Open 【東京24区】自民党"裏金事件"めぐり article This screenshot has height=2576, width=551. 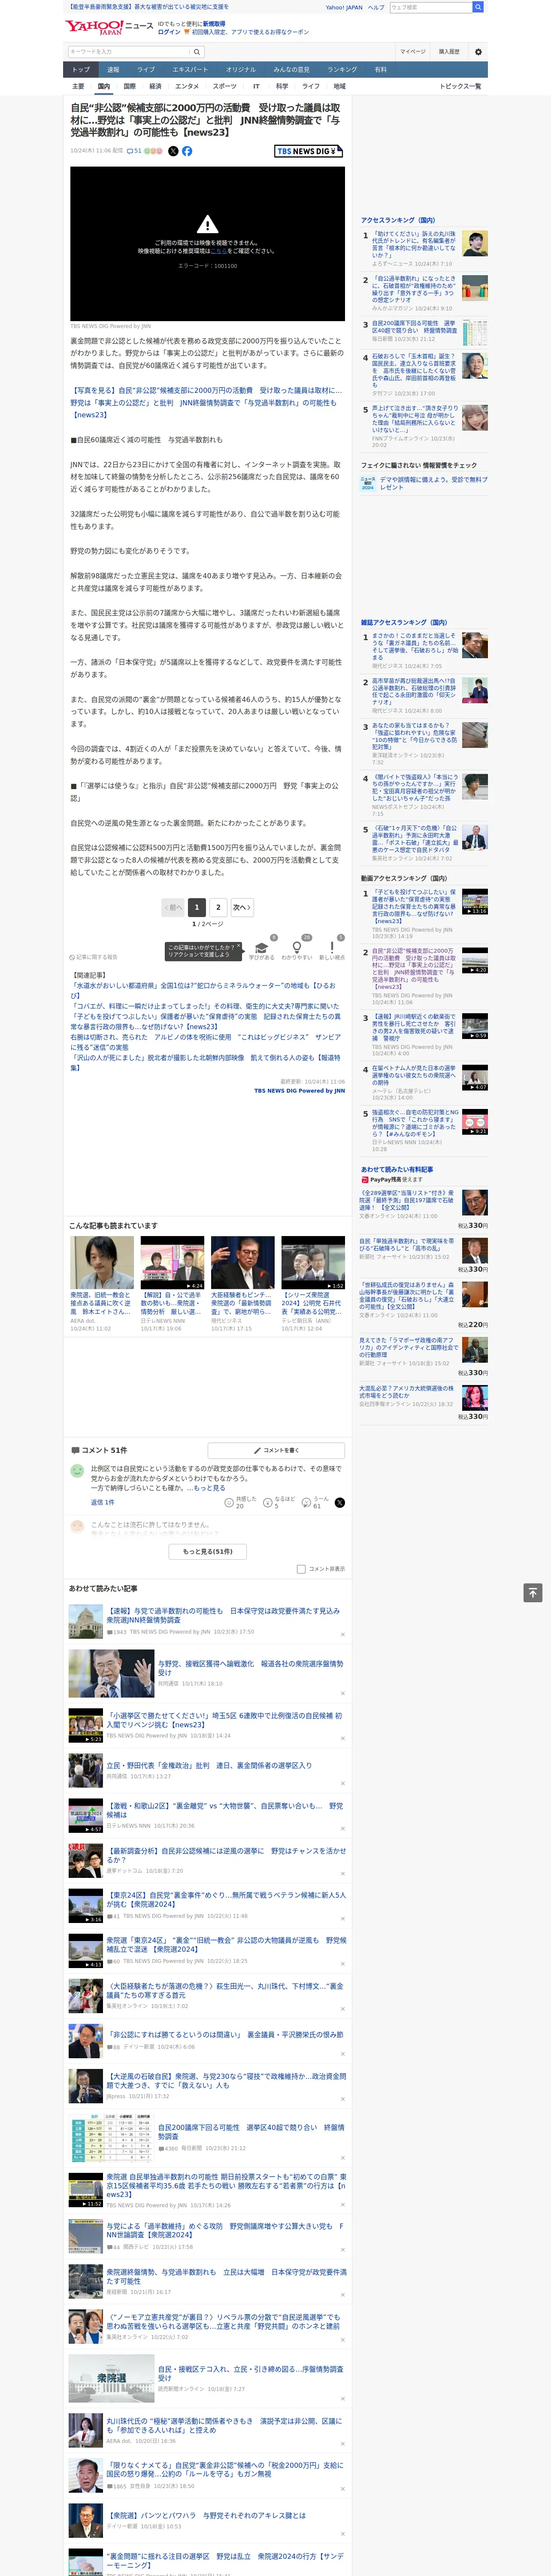tap(226, 1899)
